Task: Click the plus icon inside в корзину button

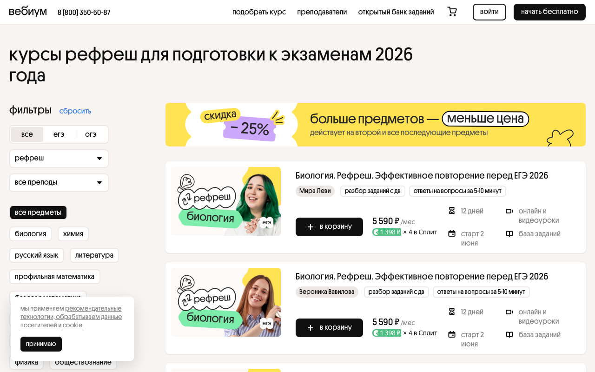Action: pos(310,227)
